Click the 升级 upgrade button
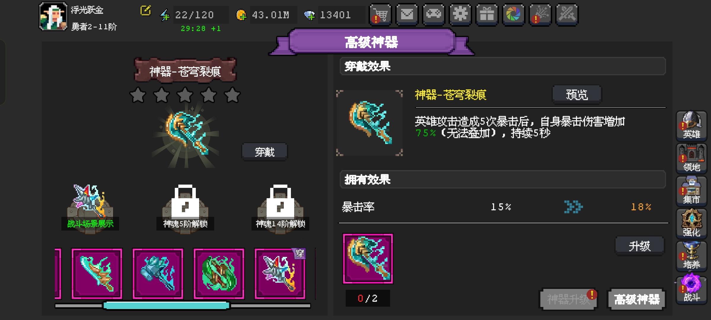This screenshot has width=711, height=320. [x=640, y=246]
